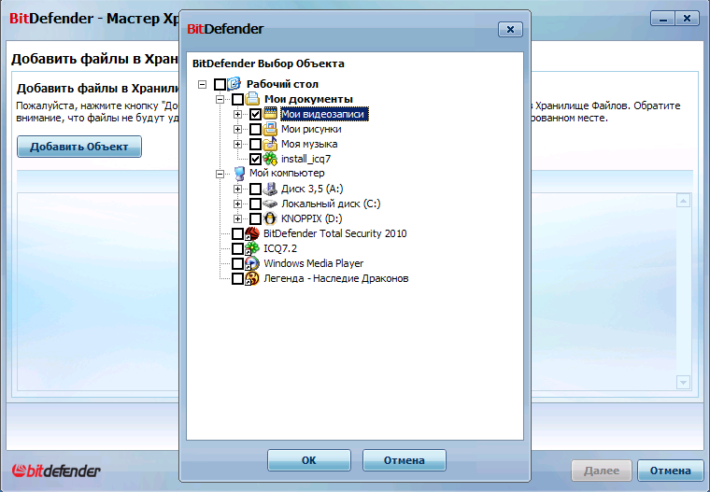Tick the Легенда - Наследие Драконов checkbox
Viewport: 710px width, 492px height.
[x=237, y=278]
